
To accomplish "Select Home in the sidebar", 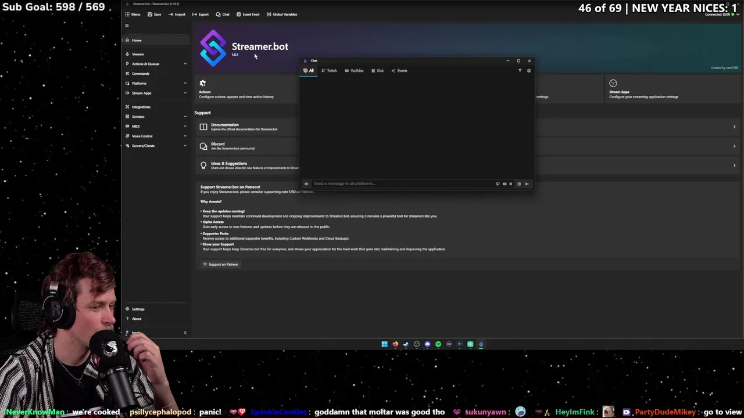I will click(156, 40).
